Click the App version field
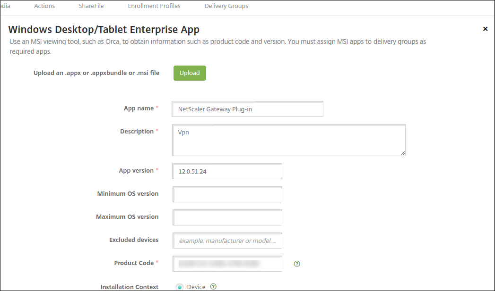 (x=227, y=171)
